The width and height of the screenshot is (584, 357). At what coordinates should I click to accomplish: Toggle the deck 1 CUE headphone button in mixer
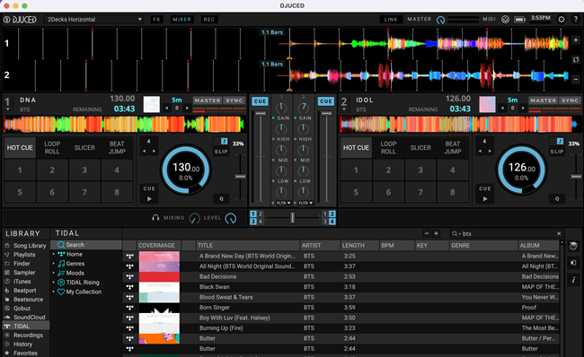point(260,101)
